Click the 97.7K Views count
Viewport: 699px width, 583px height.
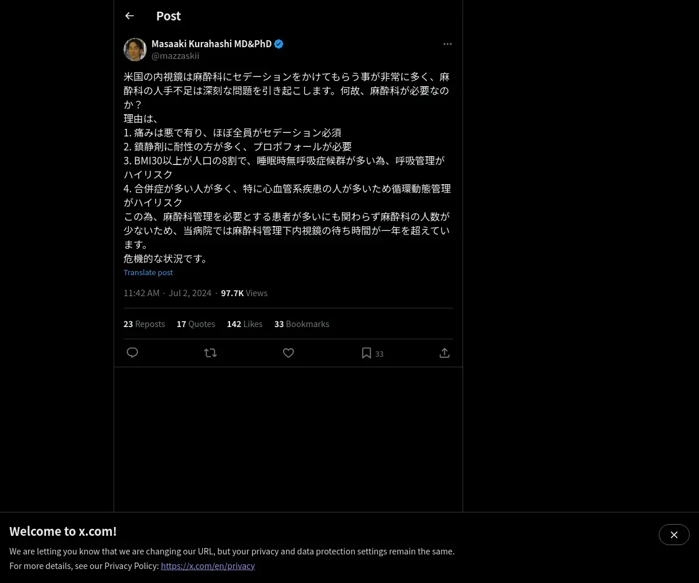pos(244,293)
